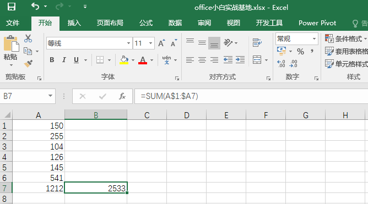
Task: Open the 对齐方式 dialog launcher
Action: [x=268, y=79]
